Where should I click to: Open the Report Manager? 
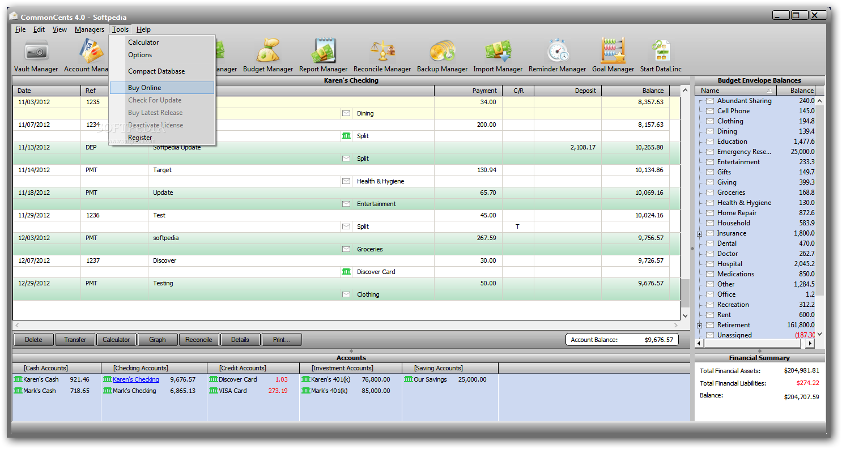click(x=323, y=55)
